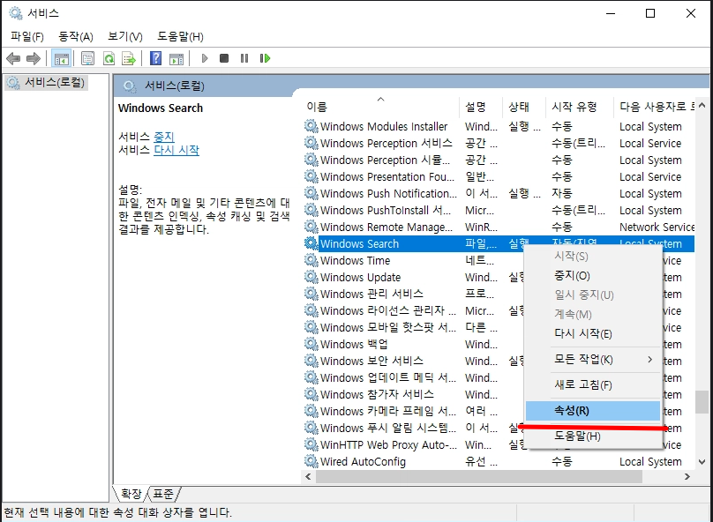Select Windows Push Notification... row
713x522 pixels.
tap(499, 193)
